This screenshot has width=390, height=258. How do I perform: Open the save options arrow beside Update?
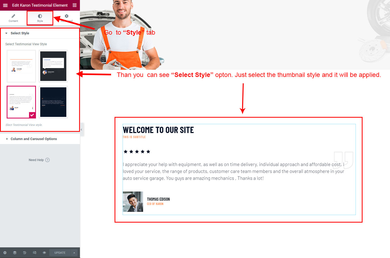click(x=74, y=253)
